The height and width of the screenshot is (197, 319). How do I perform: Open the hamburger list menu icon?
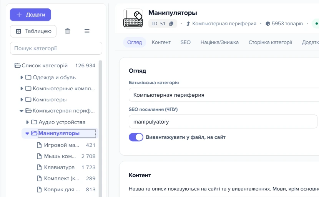(x=87, y=31)
